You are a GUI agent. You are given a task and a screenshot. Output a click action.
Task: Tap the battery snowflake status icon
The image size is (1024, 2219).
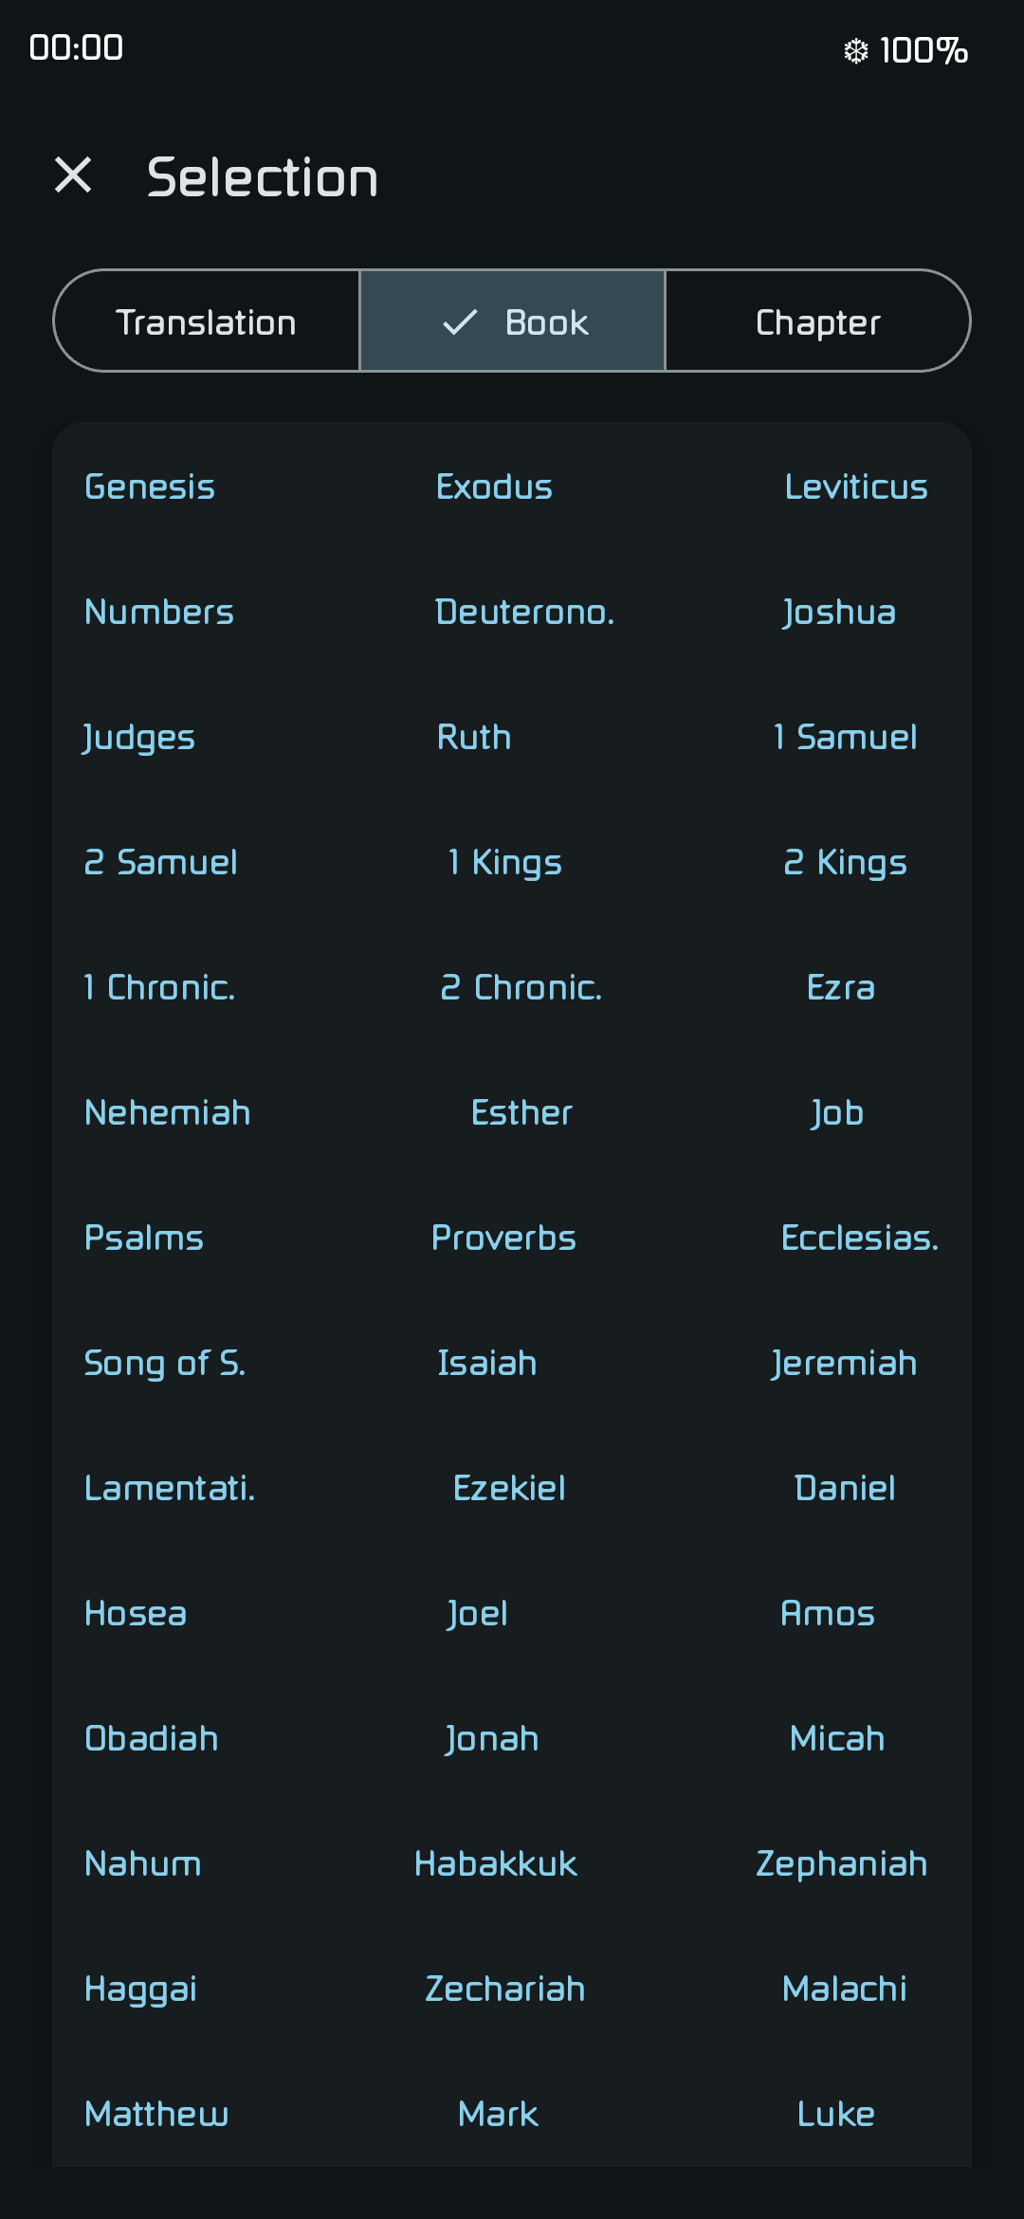pos(855,50)
